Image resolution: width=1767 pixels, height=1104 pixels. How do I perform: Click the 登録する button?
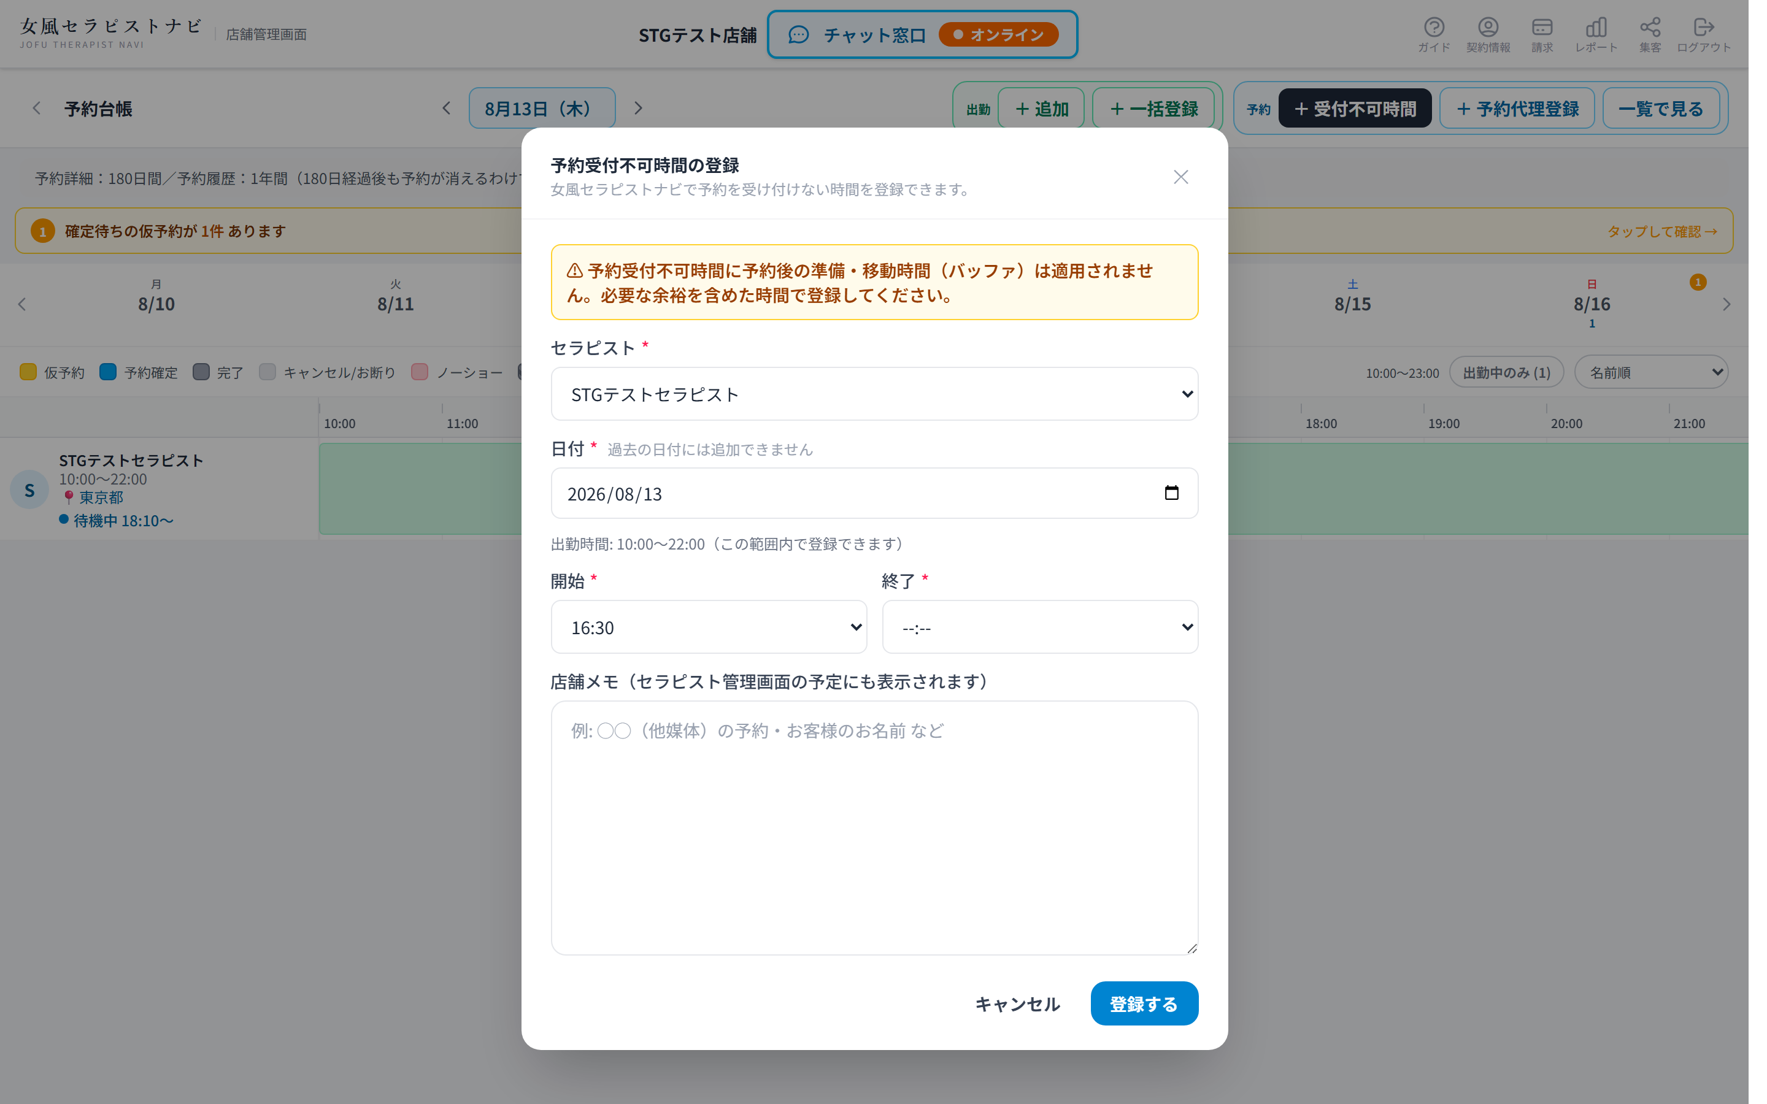click(x=1144, y=1003)
